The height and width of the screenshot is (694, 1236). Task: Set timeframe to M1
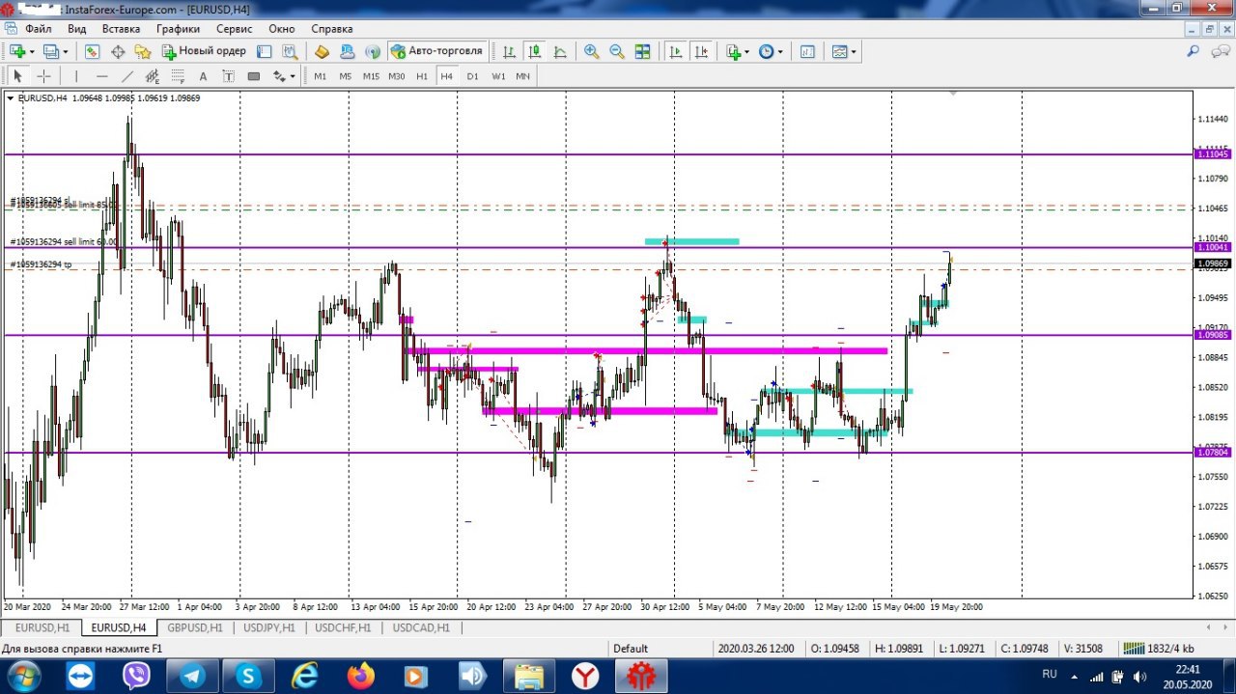[x=320, y=76]
